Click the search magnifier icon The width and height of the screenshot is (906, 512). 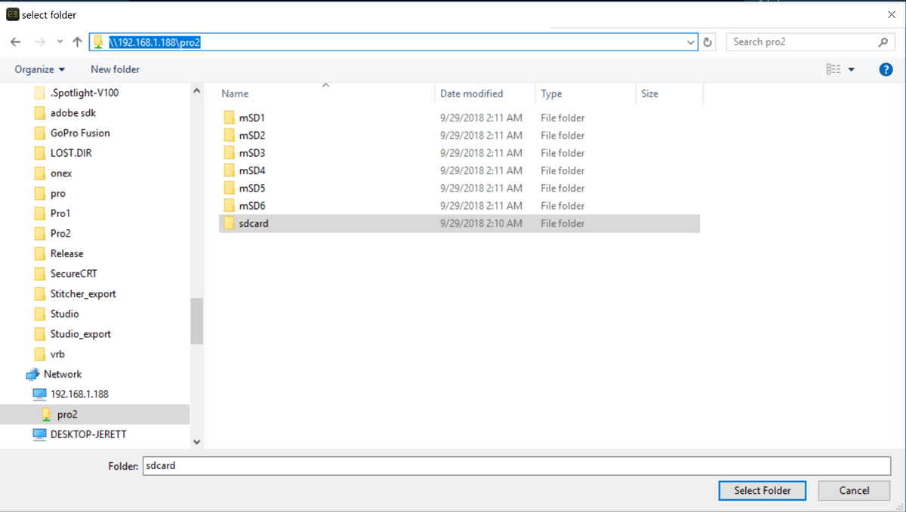coord(883,41)
